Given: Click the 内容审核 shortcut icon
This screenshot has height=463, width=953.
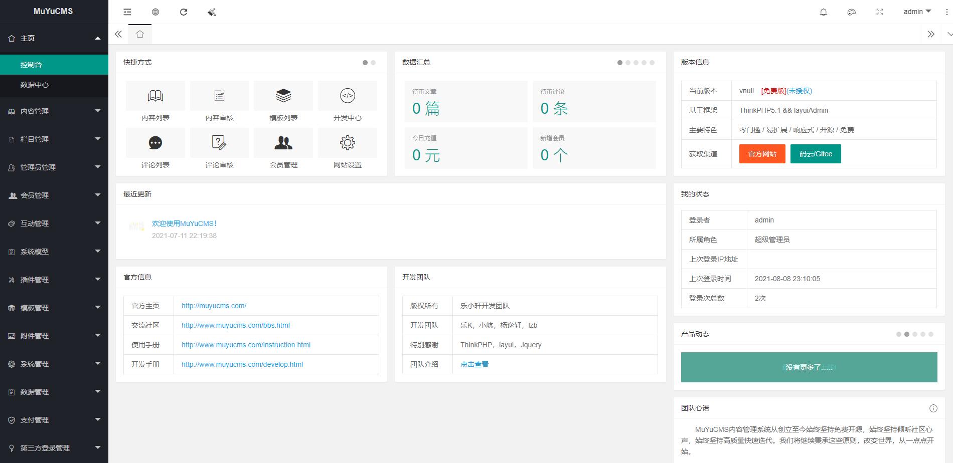Looking at the screenshot, I should point(219,101).
